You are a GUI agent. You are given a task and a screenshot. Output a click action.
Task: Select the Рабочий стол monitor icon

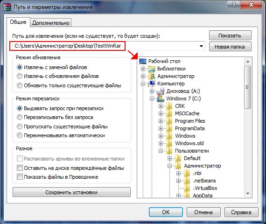click(x=143, y=61)
